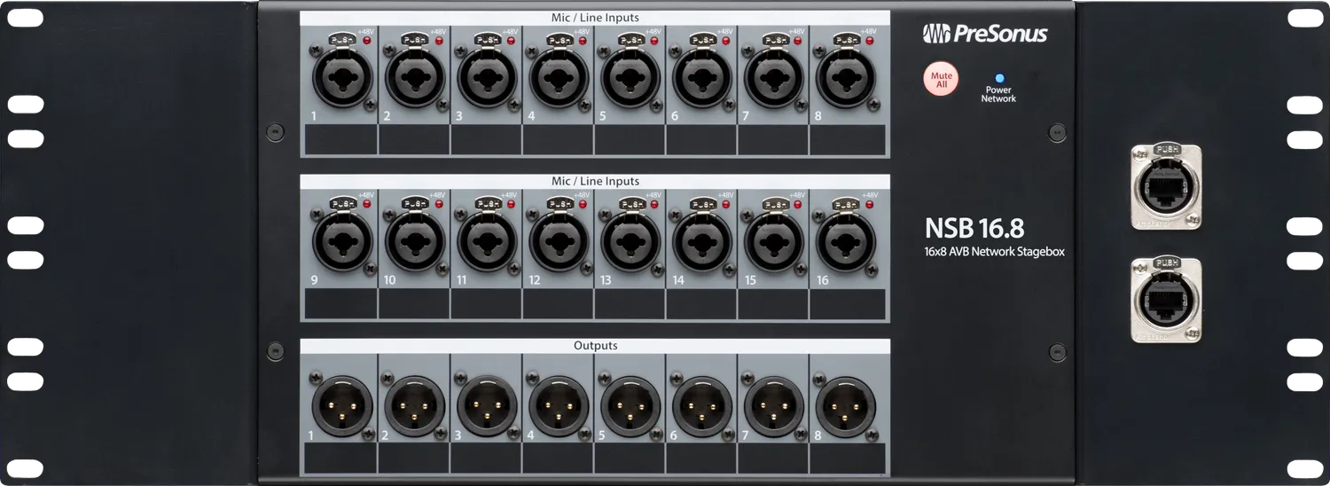Select the output 4 male XLR
Viewport: 1330px width, 486px height.
(x=559, y=406)
